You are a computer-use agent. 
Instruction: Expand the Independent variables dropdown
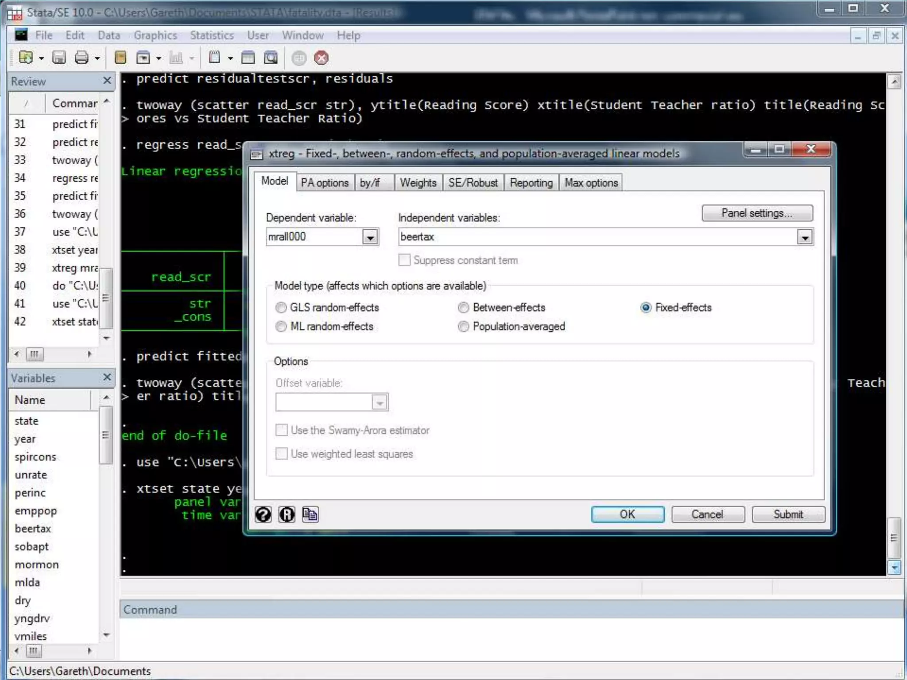click(805, 237)
